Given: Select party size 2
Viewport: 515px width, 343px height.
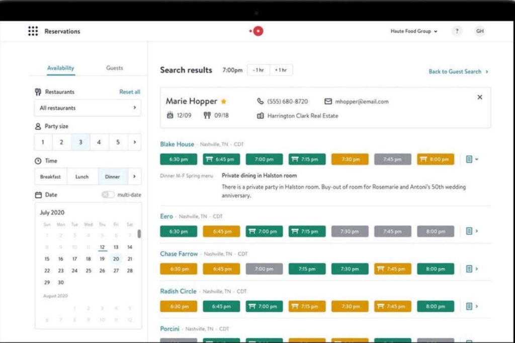Looking at the screenshot, I should [61, 142].
